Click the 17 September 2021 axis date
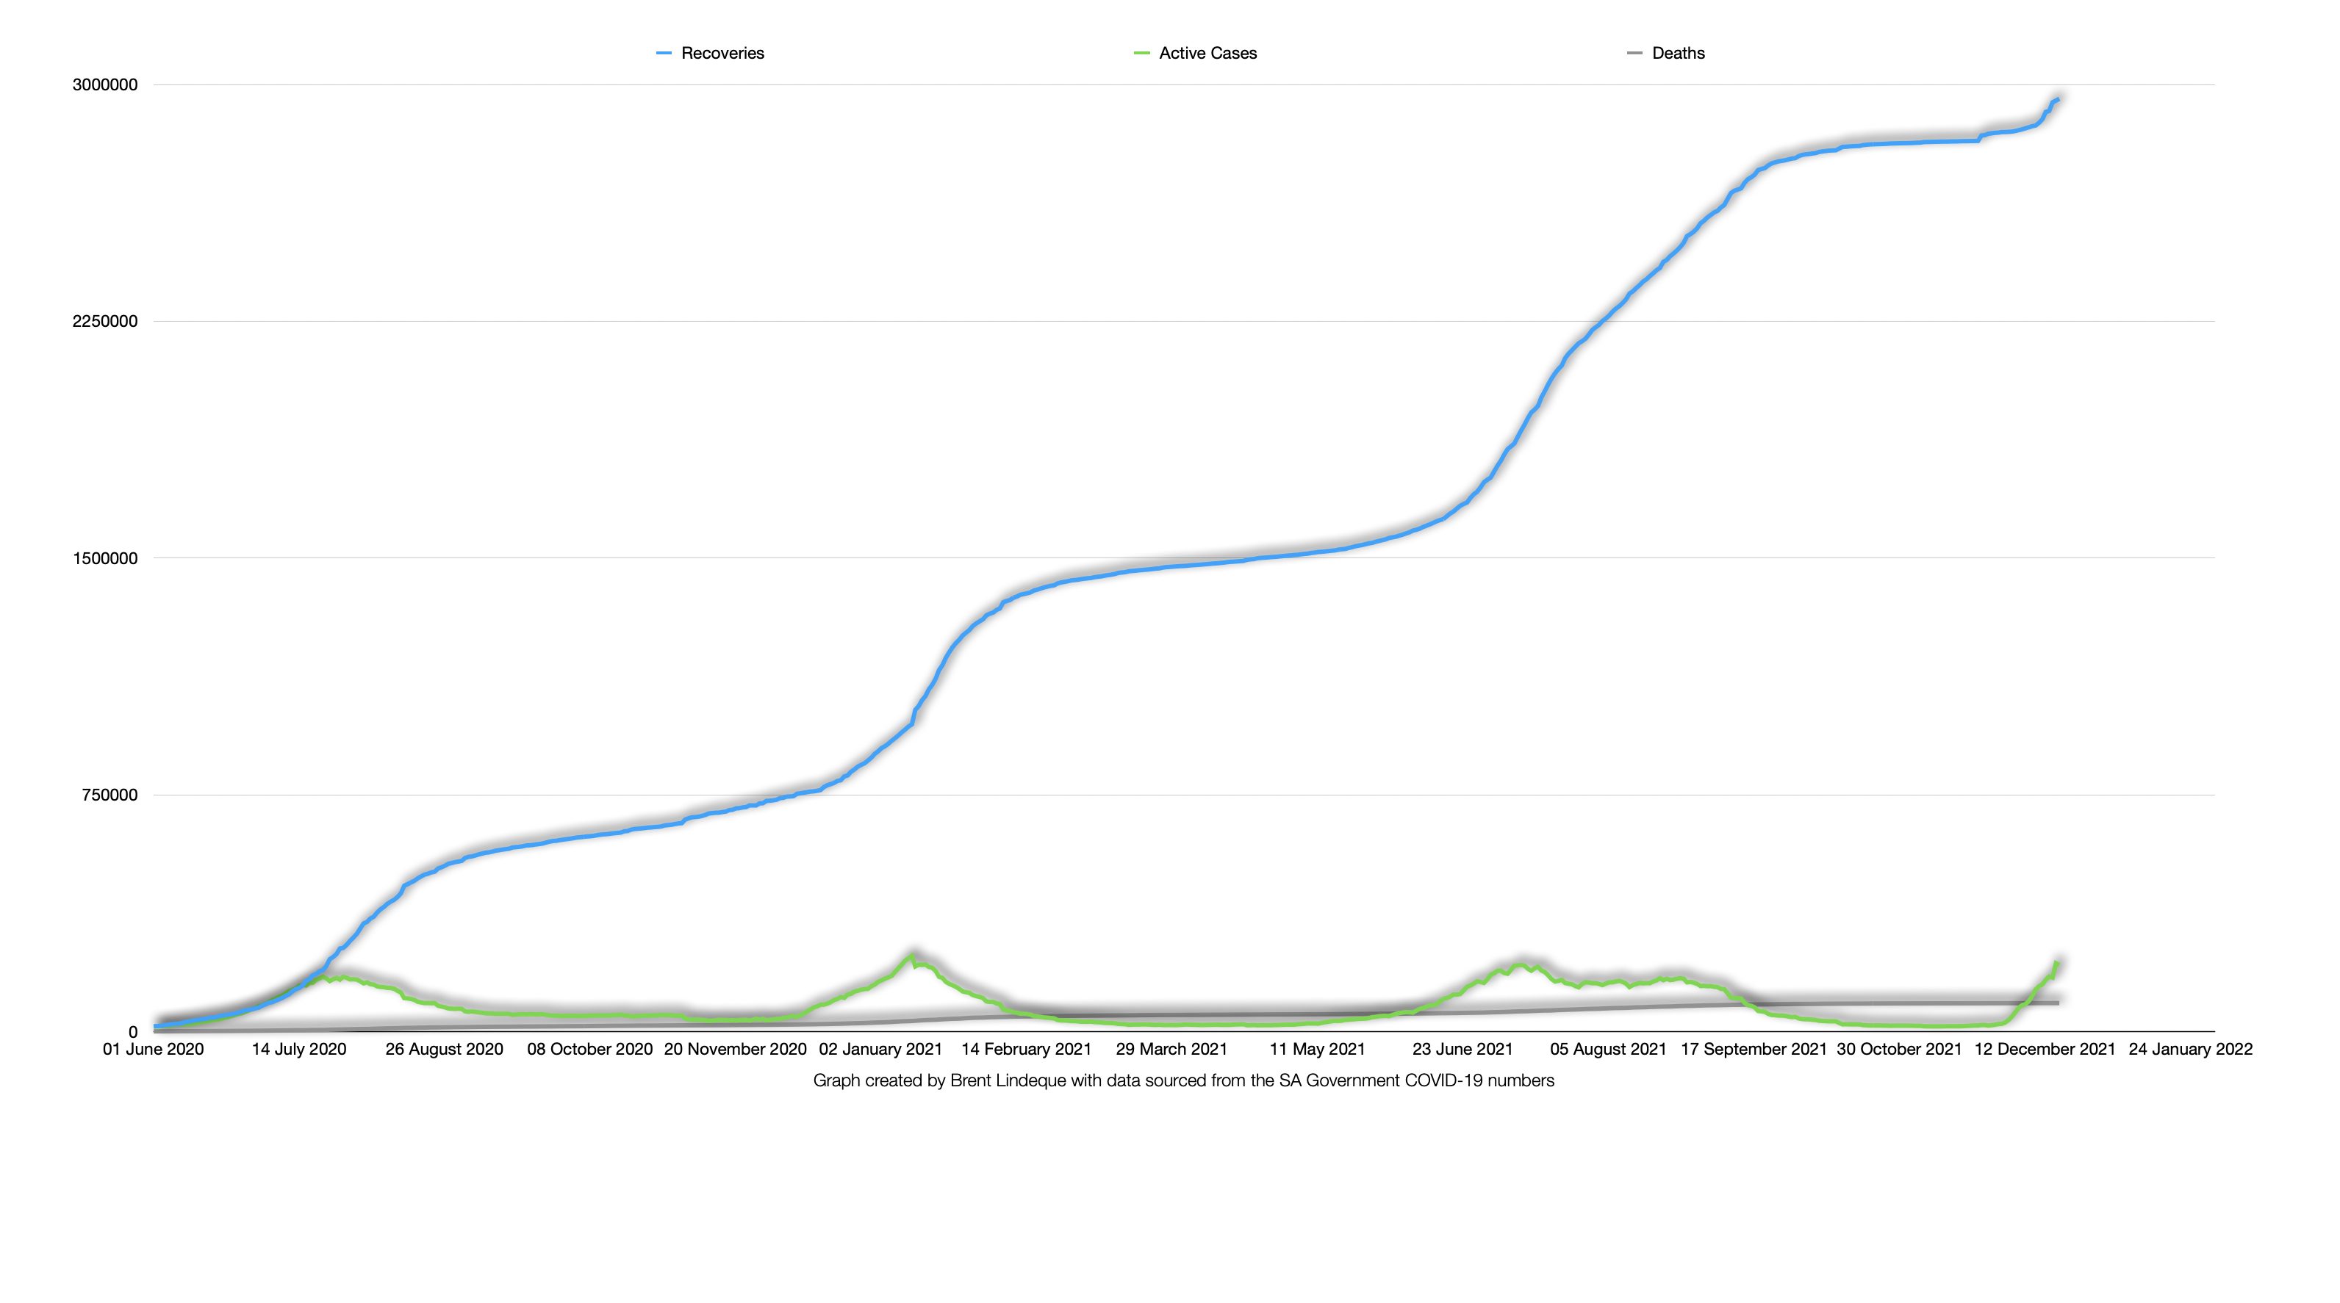 [1754, 1050]
